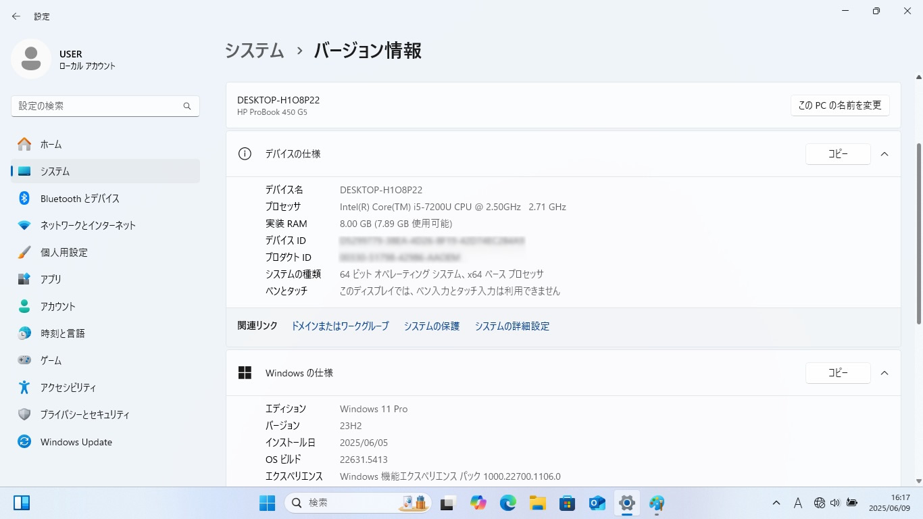Select ホーム in settings navigation
923x519 pixels.
pyautogui.click(x=105, y=144)
